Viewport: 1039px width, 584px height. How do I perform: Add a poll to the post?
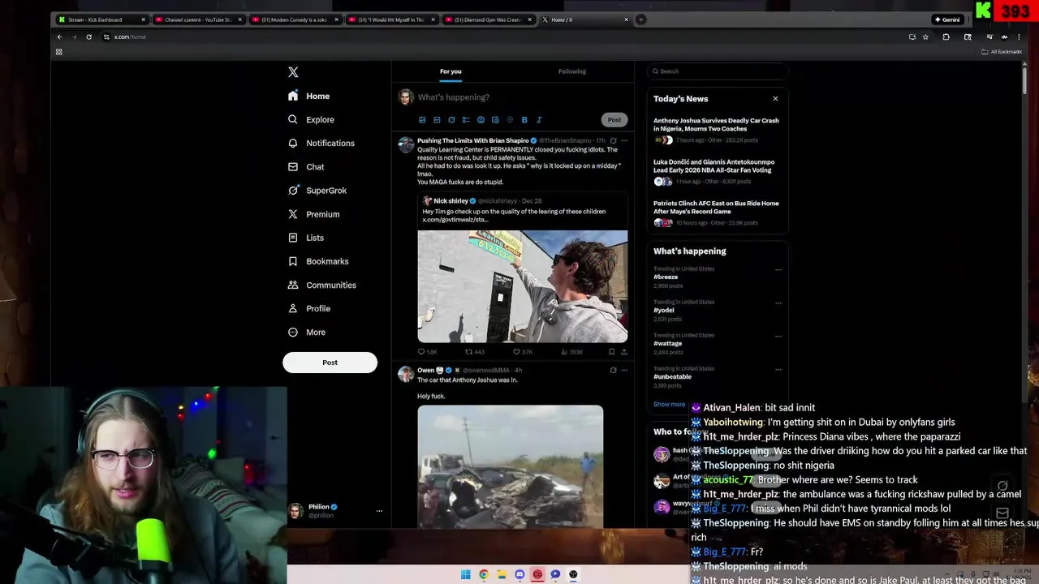tap(466, 120)
